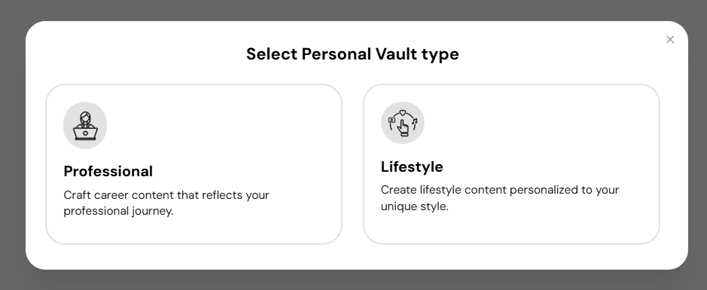Click the Lifestyle heading text
The height and width of the screenshot is (290, 707).
coord(412,167)
